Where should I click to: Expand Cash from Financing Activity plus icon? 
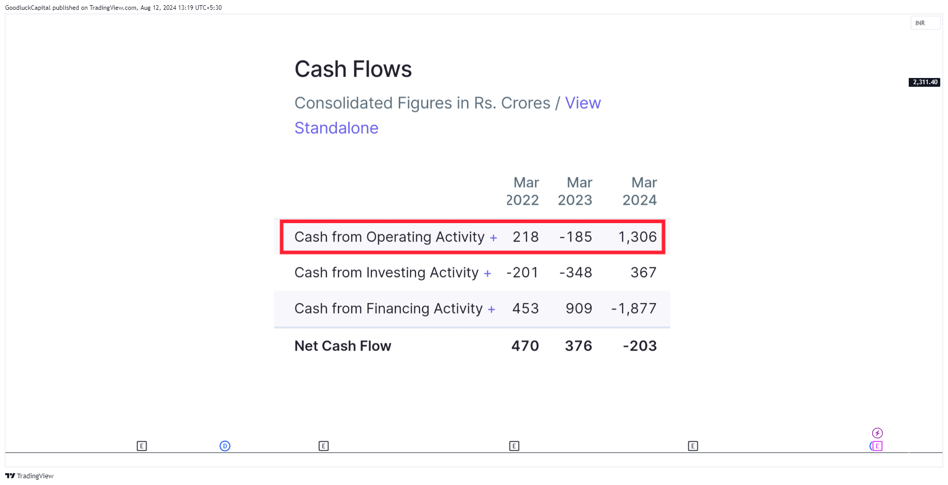491,310
